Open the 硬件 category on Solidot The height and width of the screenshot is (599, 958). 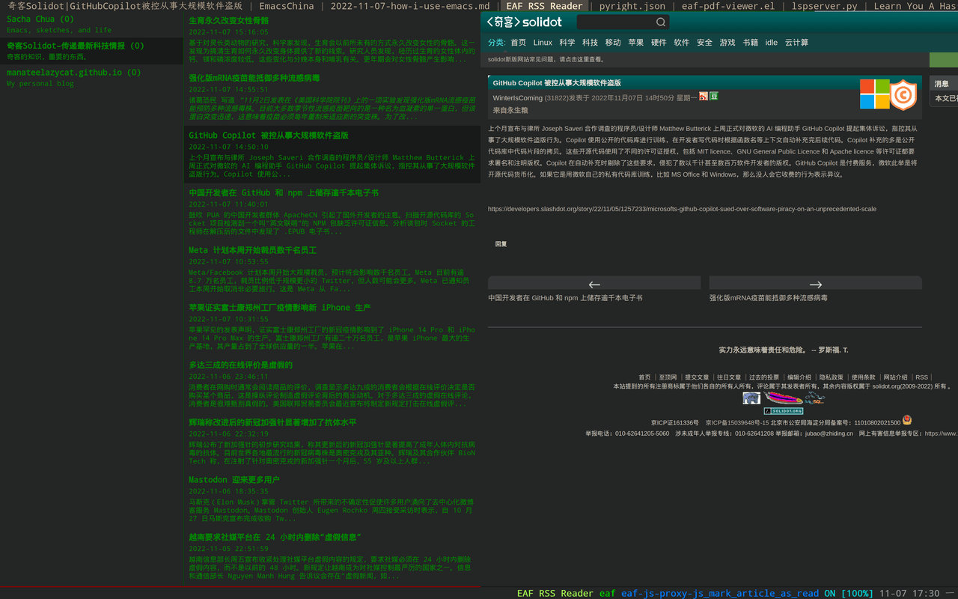point(659,43)
